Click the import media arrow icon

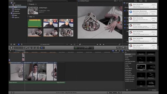pyautogui.click(x=11, y=48)
